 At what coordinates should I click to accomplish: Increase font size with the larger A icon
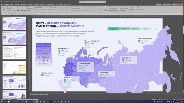tap(52, 7)
